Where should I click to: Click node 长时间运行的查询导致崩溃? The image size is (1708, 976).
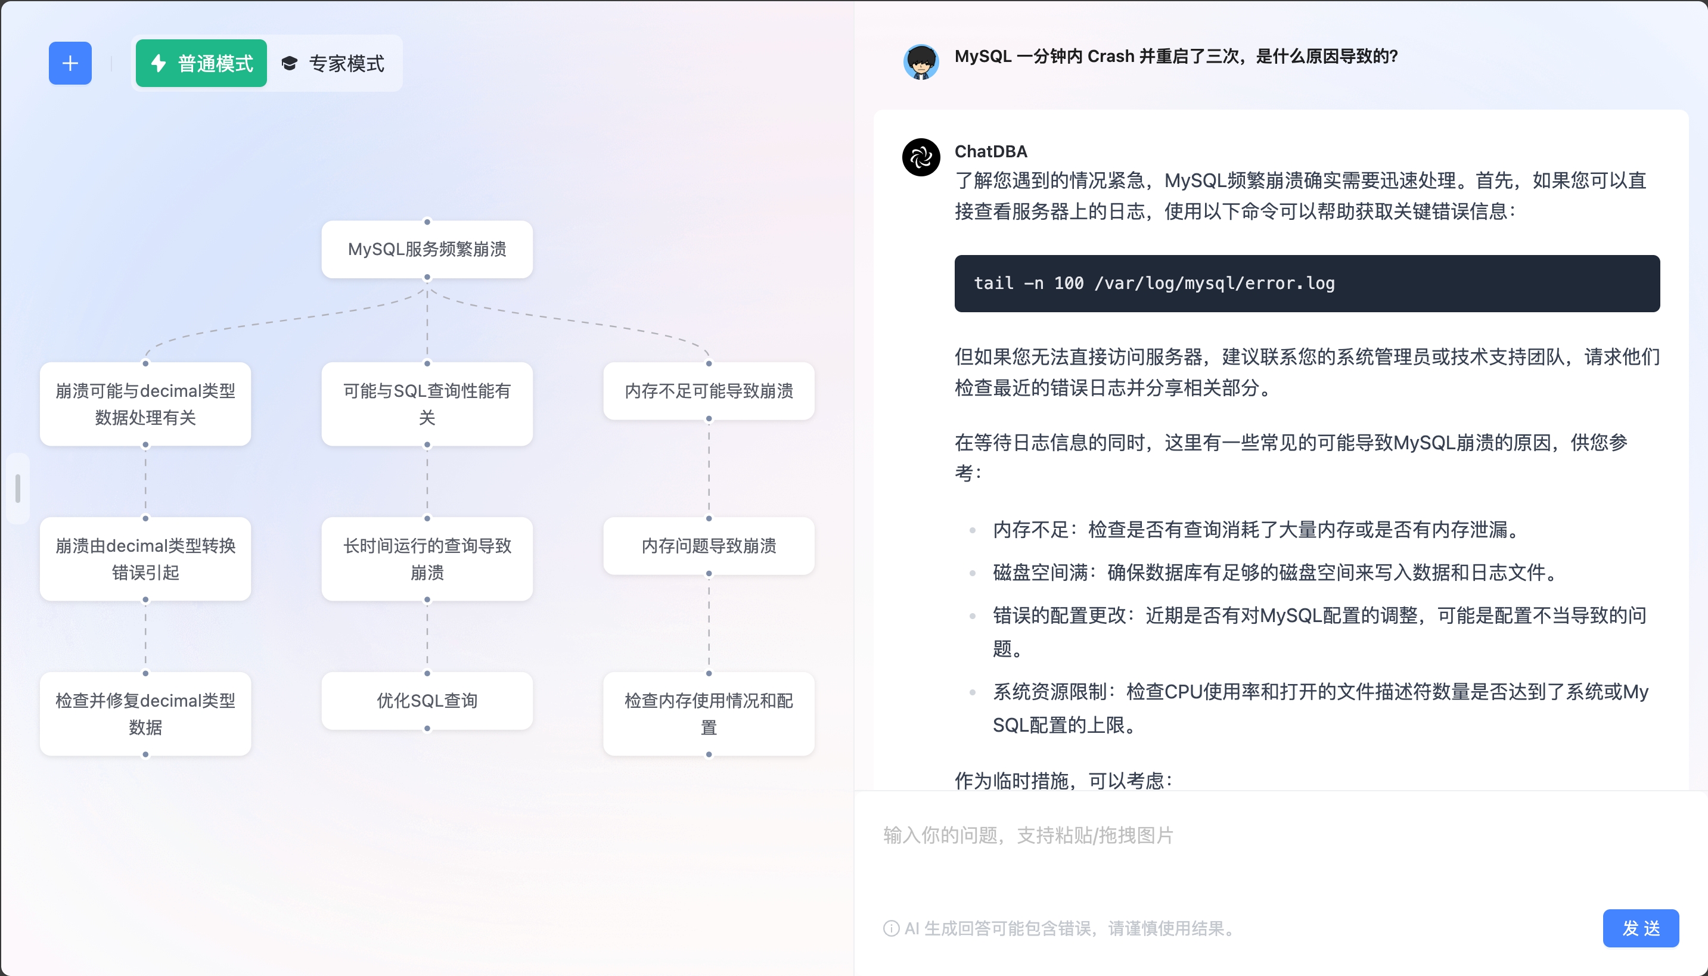(427, 559)
